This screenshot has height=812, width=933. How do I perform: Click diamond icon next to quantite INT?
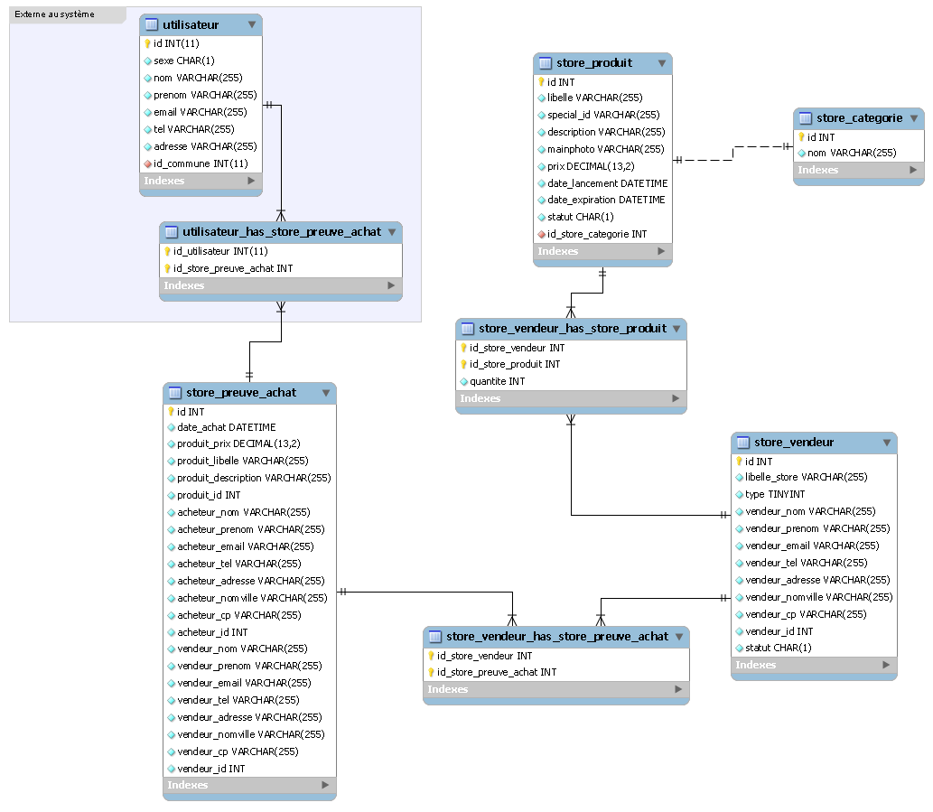[464, 381]
